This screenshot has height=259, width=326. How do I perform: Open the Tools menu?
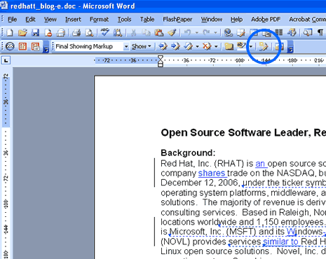124,20
